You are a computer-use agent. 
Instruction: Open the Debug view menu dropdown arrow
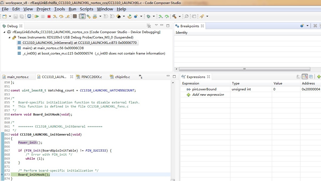[x=156, y=25]
